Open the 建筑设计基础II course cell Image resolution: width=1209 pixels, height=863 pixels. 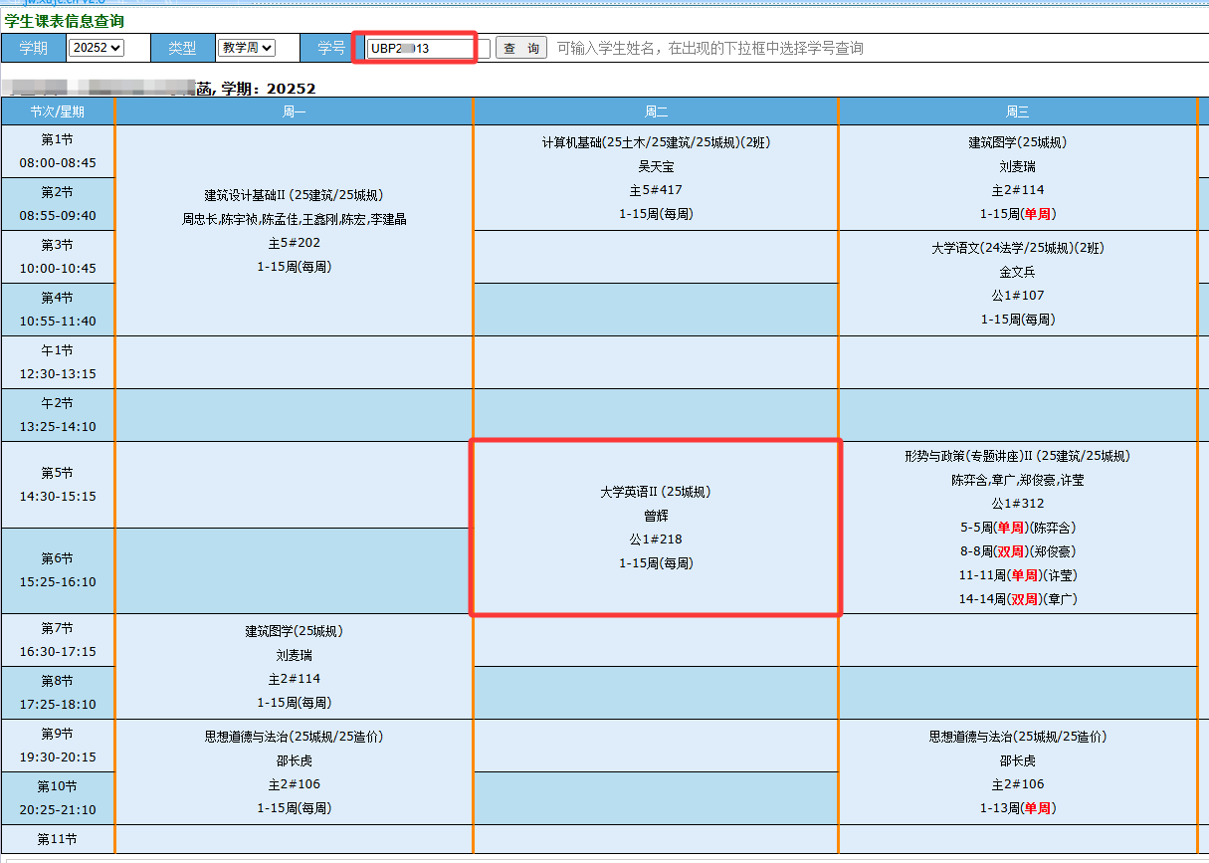point(295,231)
